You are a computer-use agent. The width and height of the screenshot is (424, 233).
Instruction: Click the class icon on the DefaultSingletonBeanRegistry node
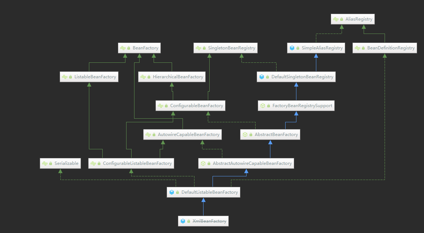(x=262, y=77)
